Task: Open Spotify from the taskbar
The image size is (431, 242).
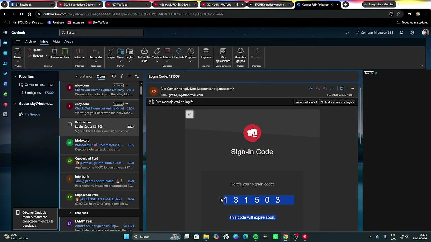Action: coord(256,237)
